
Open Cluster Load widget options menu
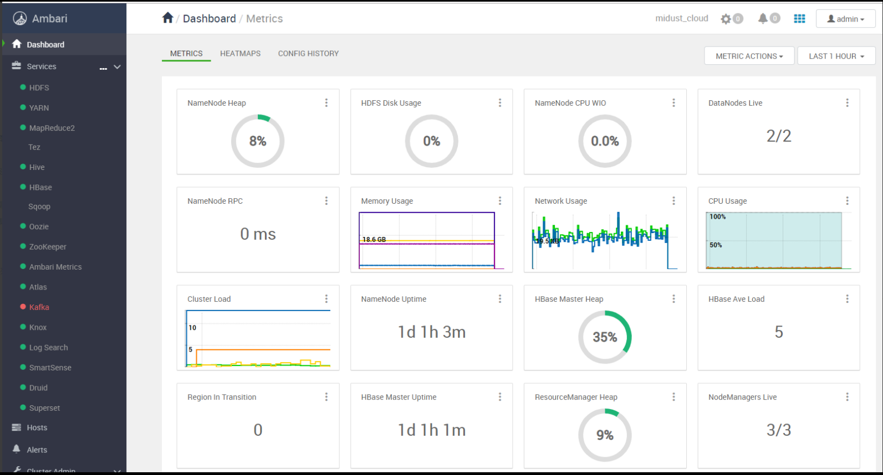click(326, 299)
